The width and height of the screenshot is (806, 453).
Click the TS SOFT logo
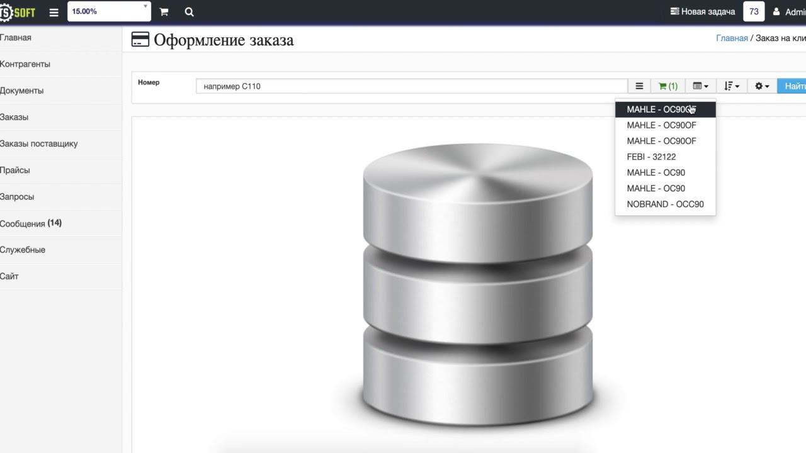coord(18,11)
